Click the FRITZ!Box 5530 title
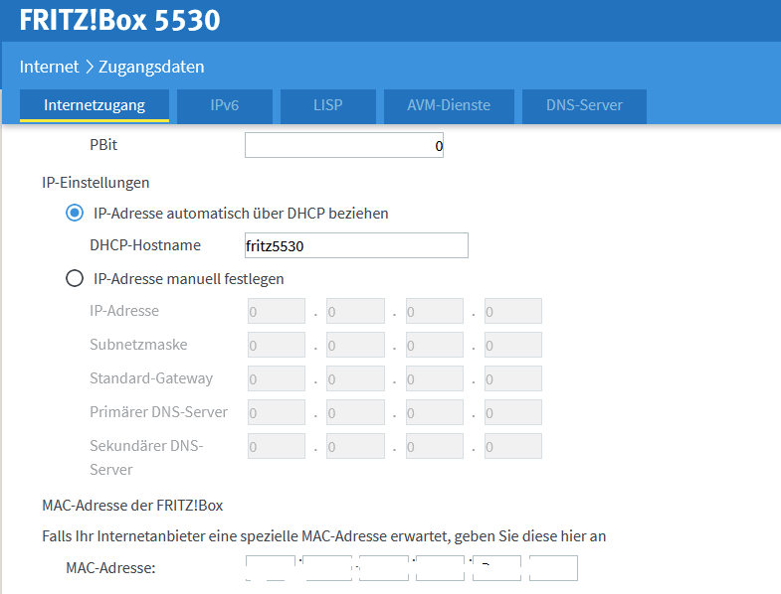Screen dimensions: 781x594 (119, 20)
